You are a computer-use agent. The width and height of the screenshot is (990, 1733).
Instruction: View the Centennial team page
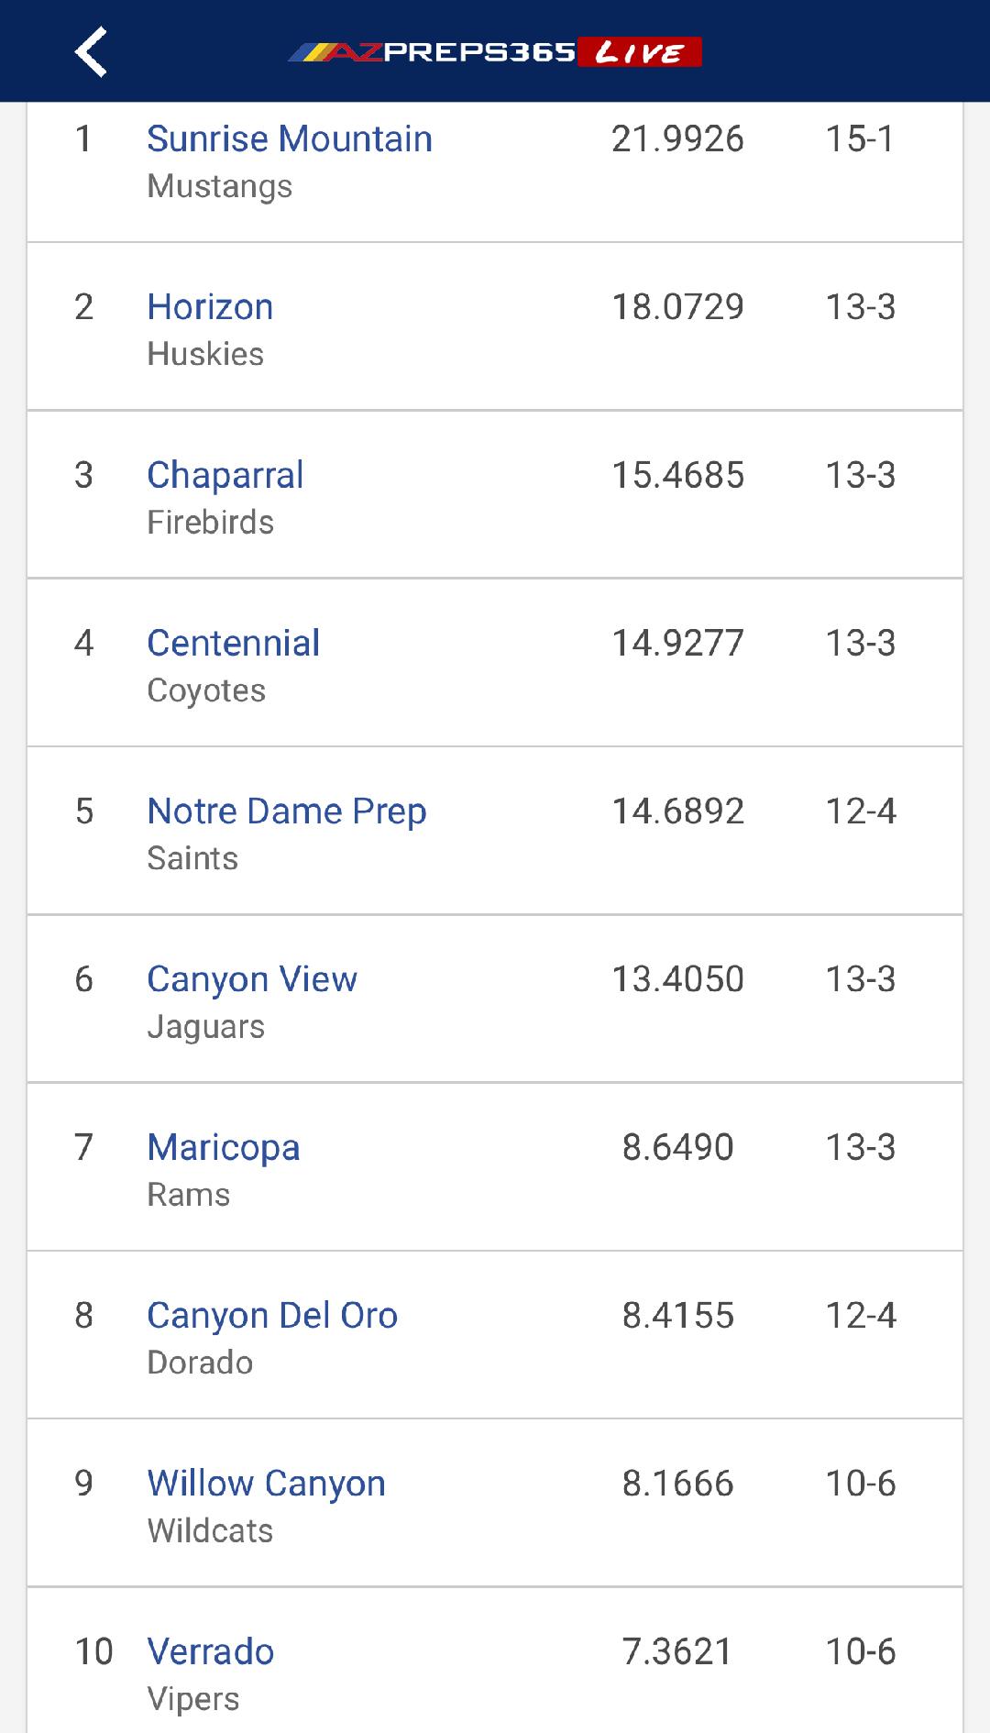click(x=233, y=643)
